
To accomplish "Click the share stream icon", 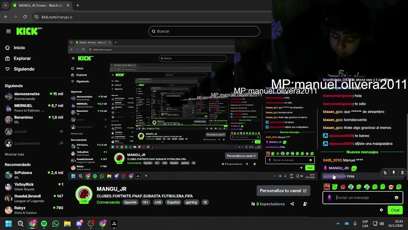I will (292, 204).
